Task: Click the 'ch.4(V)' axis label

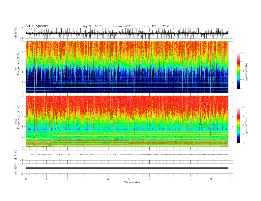Action: point(16,168)
